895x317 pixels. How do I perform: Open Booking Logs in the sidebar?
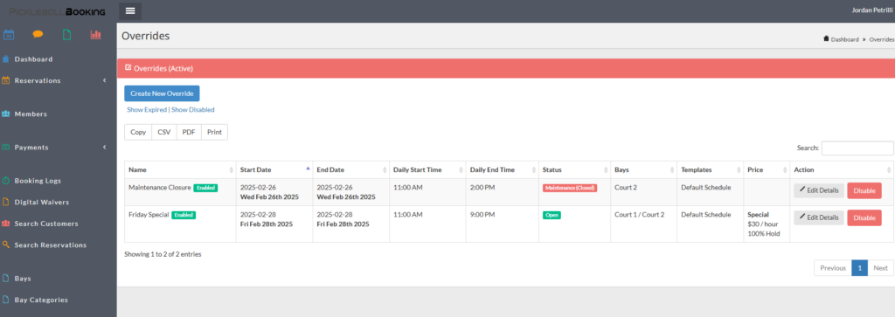point(38,181)
